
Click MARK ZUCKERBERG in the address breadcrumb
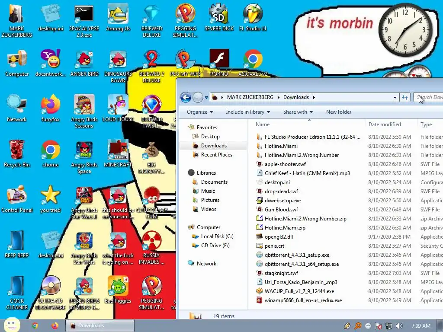(250, 97)
